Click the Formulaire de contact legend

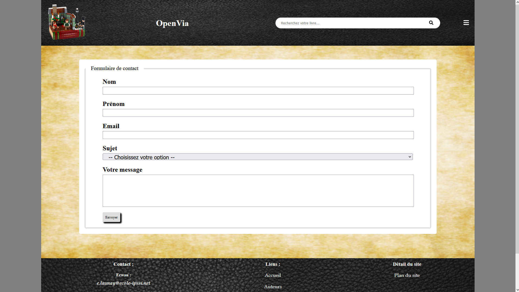tap(115, 68)
